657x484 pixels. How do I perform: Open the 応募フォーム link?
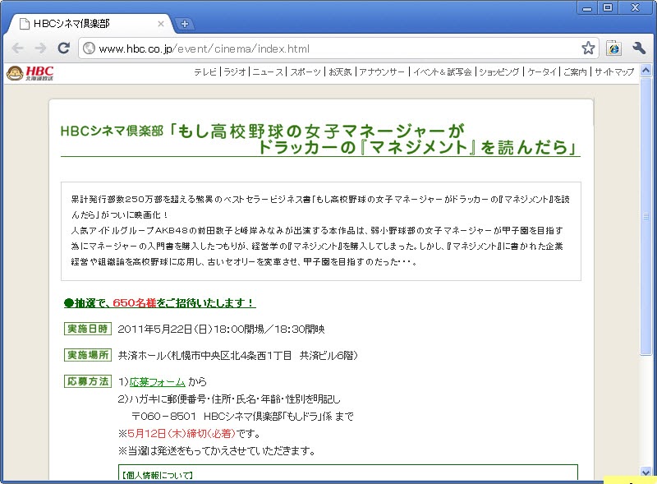(157, 381)
